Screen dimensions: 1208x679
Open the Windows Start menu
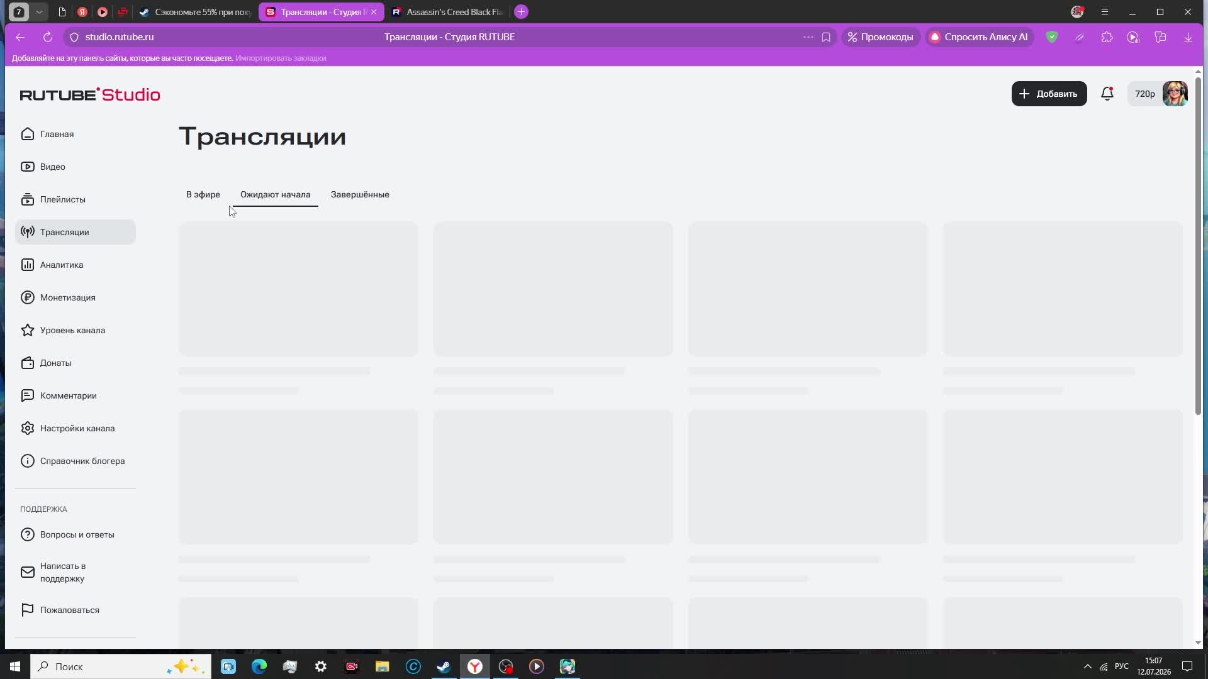point(15,666)
